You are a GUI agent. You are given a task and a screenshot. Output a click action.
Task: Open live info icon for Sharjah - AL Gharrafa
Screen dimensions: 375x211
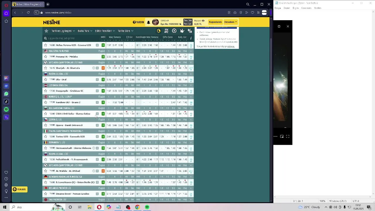point(94,68)
